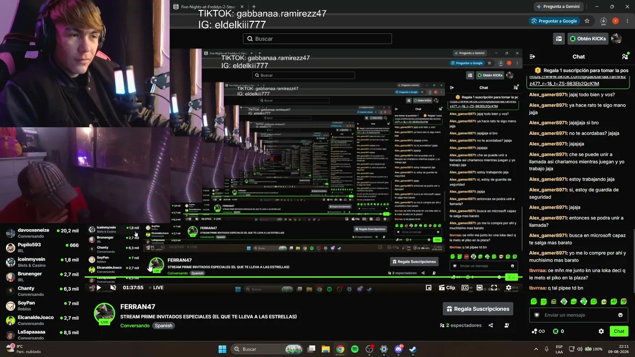Follow the channel via person icon
The height and width of the screenshot is (357, 635).
click(x=507, y=325)
